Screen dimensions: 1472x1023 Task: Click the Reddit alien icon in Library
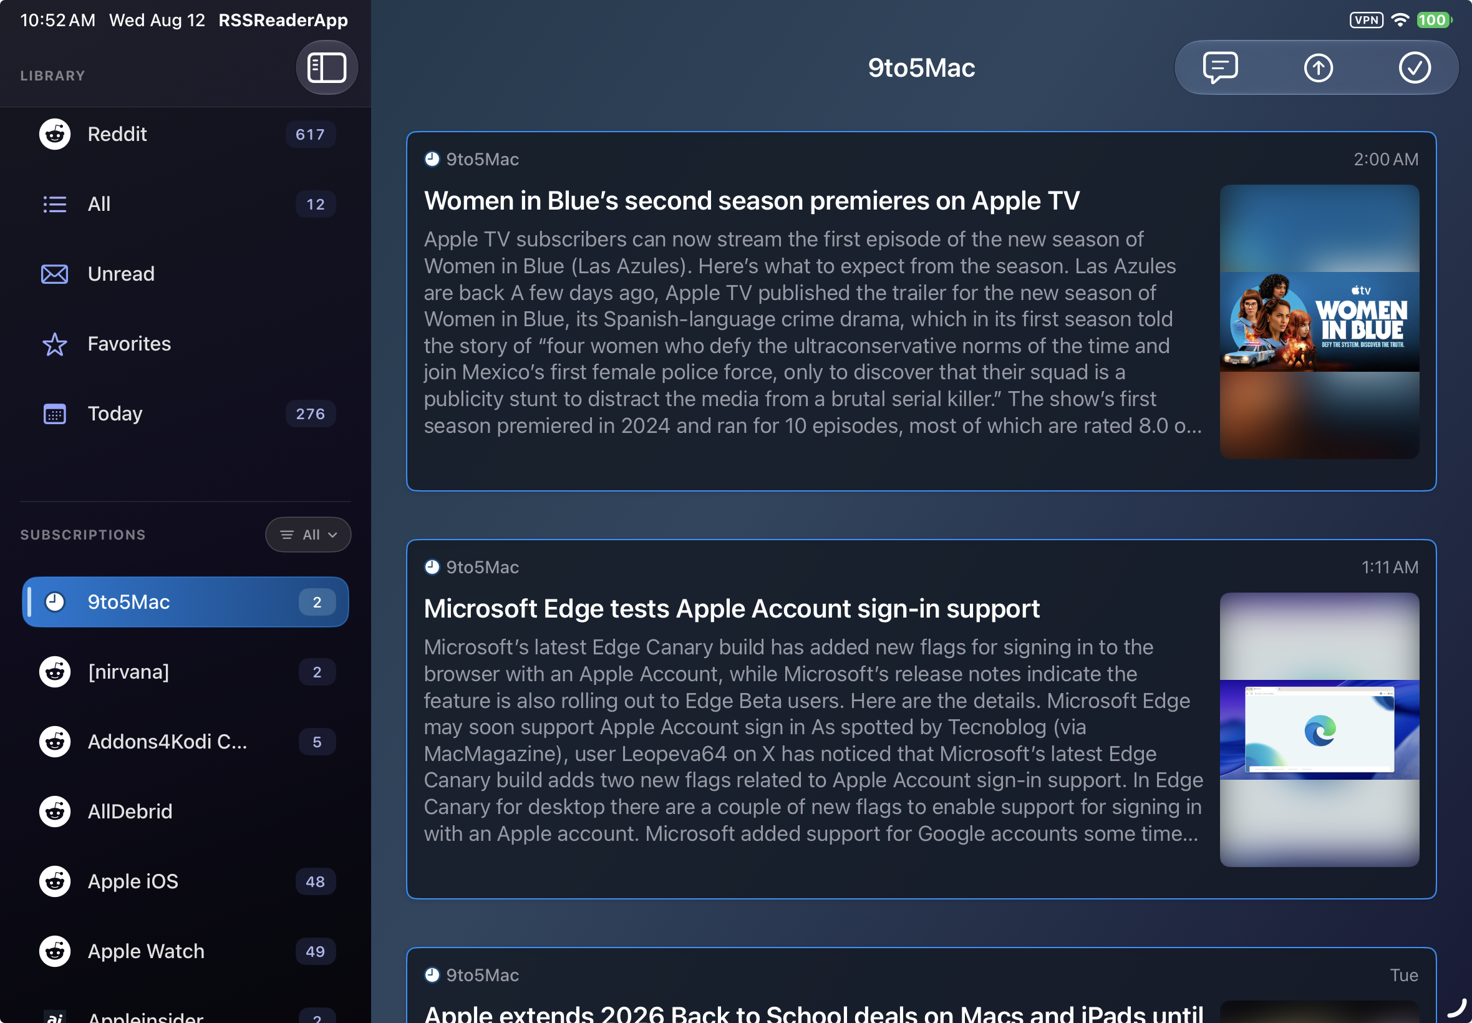pos(55,135)
